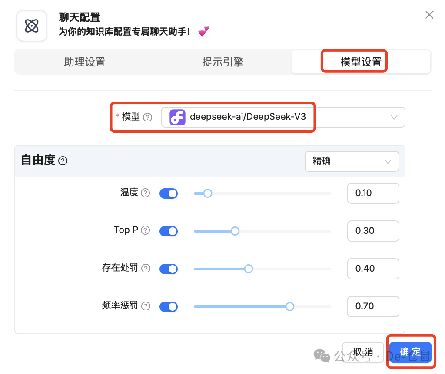Screen dimensions: 445x374
Task: Click the 温度 value input field
Action: pos(373,193)
